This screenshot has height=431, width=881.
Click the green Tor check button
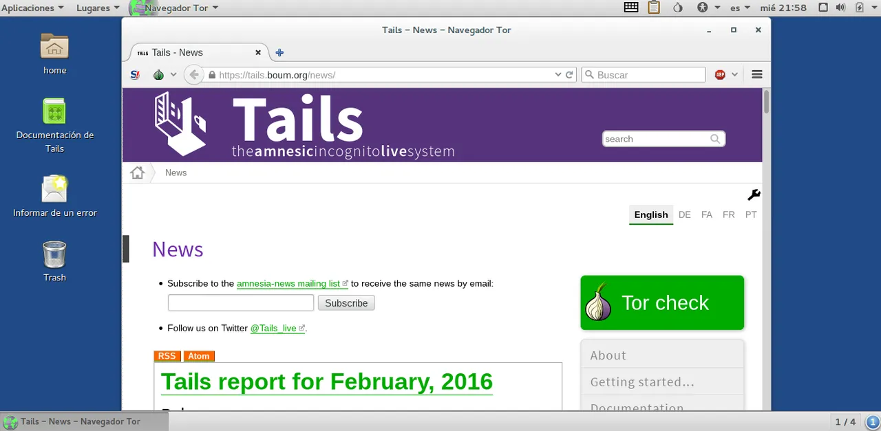pyautogui.click(x=662, y=302)
